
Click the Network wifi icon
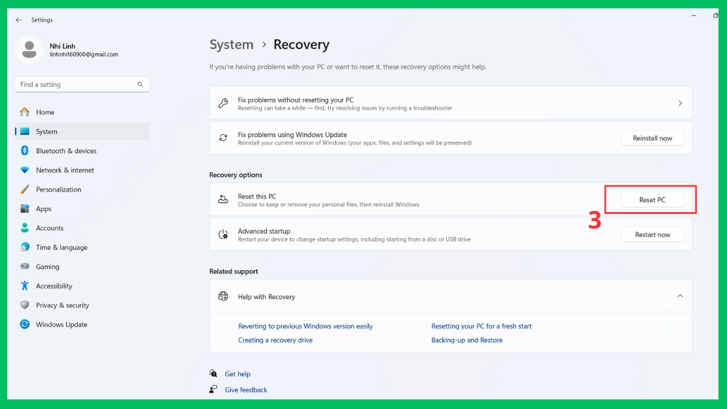(x=25, y=170)
